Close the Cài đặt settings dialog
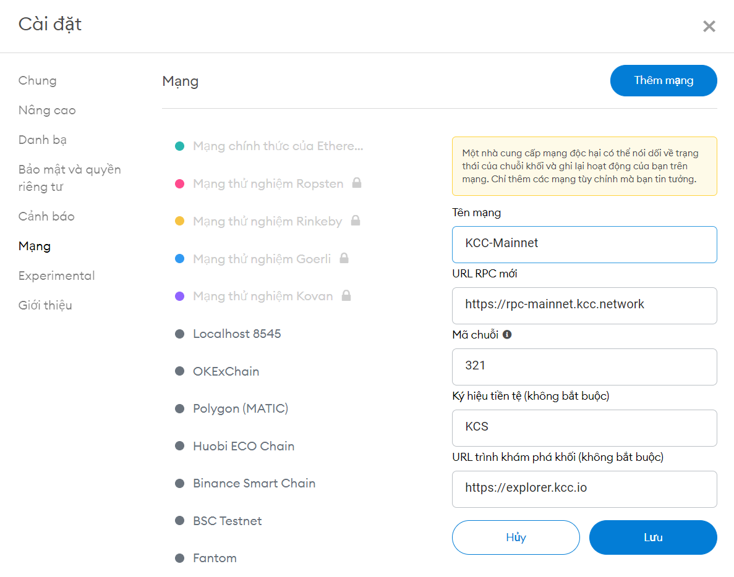734x577 pixels. coord(709,26)
